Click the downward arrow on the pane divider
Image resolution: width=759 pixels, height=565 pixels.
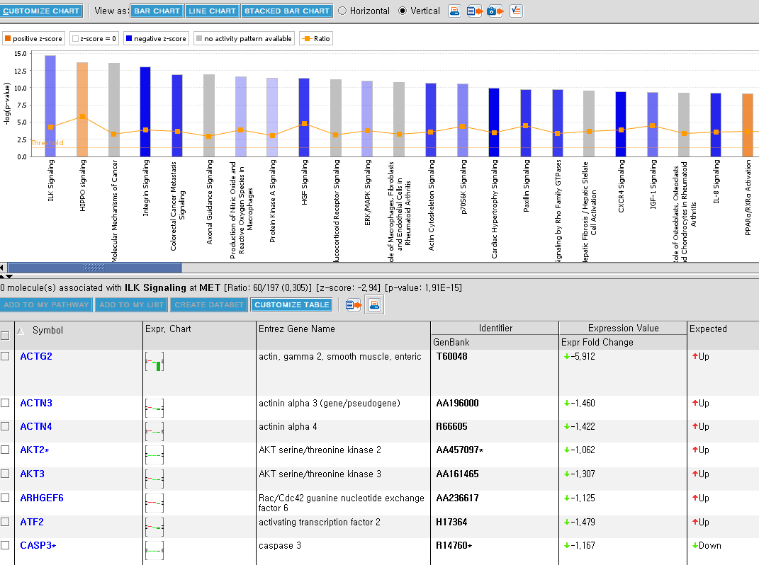(x=9, y=277)
